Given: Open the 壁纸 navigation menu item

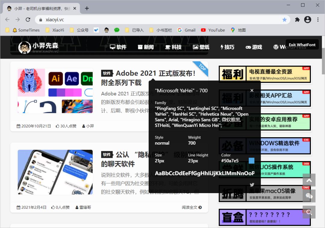Looking at the screenshot, I should coord(201,47).
